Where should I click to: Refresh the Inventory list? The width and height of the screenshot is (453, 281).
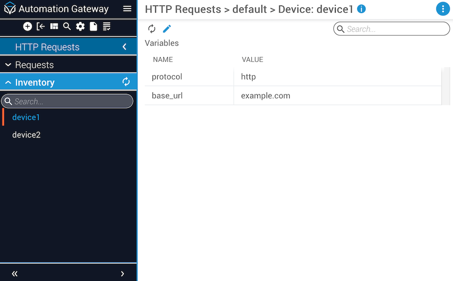tap(126, 82)
